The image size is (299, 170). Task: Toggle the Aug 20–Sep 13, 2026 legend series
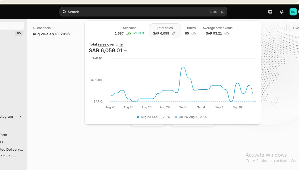point(153,117)
